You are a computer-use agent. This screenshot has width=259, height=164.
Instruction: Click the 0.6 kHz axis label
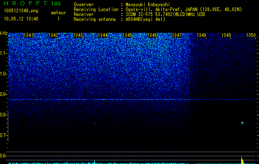coord(3,156)
